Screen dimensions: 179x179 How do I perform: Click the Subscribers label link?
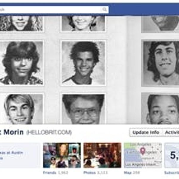[x=172, y=172]
